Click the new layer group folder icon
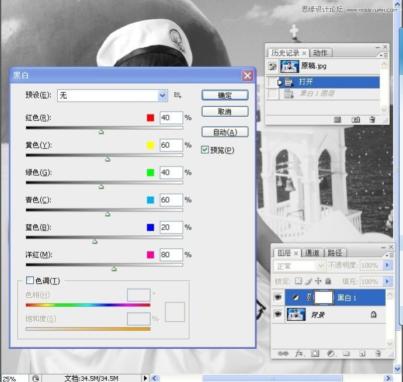Viewport: 403px width, 382px height. [346, 353]
